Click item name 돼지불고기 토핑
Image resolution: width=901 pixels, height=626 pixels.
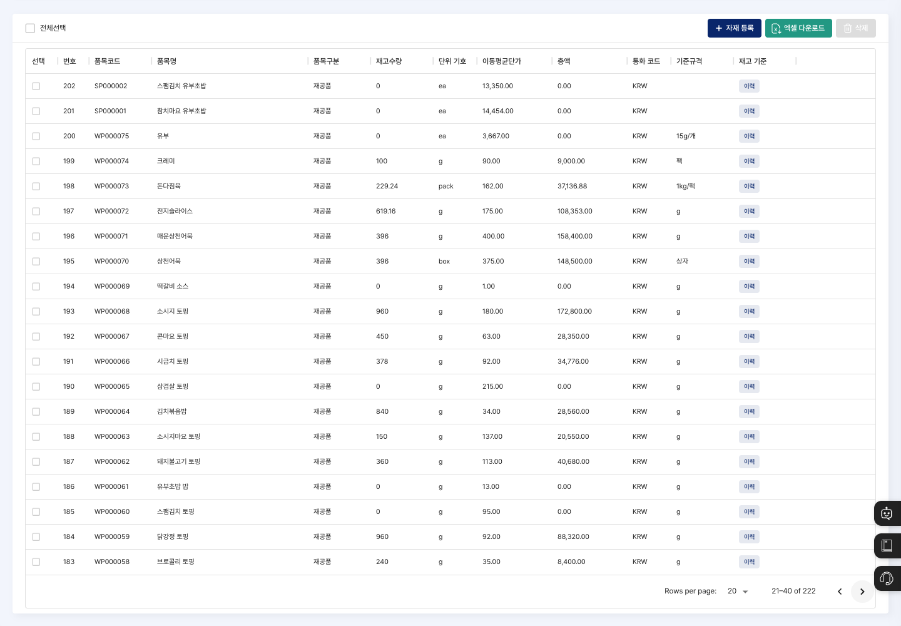pyautogui.click(x=178, y=462)
